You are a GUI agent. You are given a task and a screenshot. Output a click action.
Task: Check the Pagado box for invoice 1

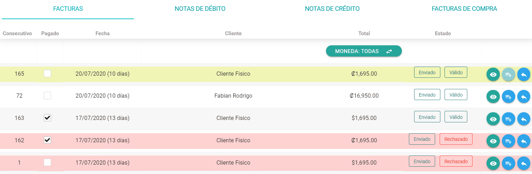[47, 162]
